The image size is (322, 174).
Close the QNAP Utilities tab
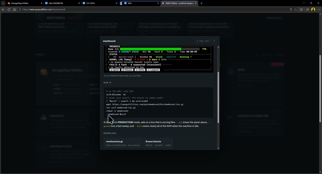(x=195, y=3)
